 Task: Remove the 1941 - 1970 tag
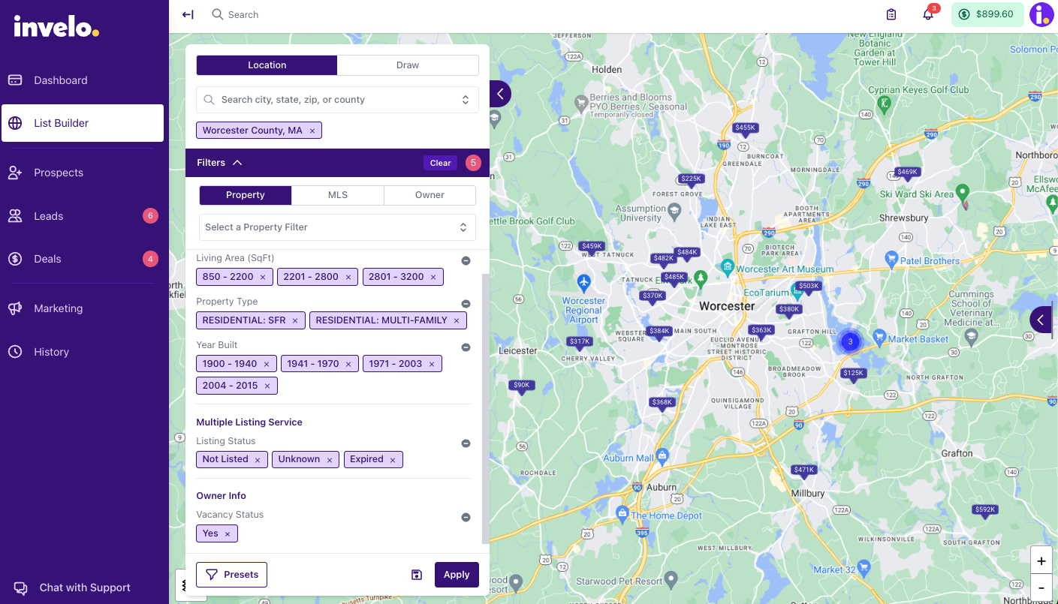pyautogui.click(x=348, y=364)
